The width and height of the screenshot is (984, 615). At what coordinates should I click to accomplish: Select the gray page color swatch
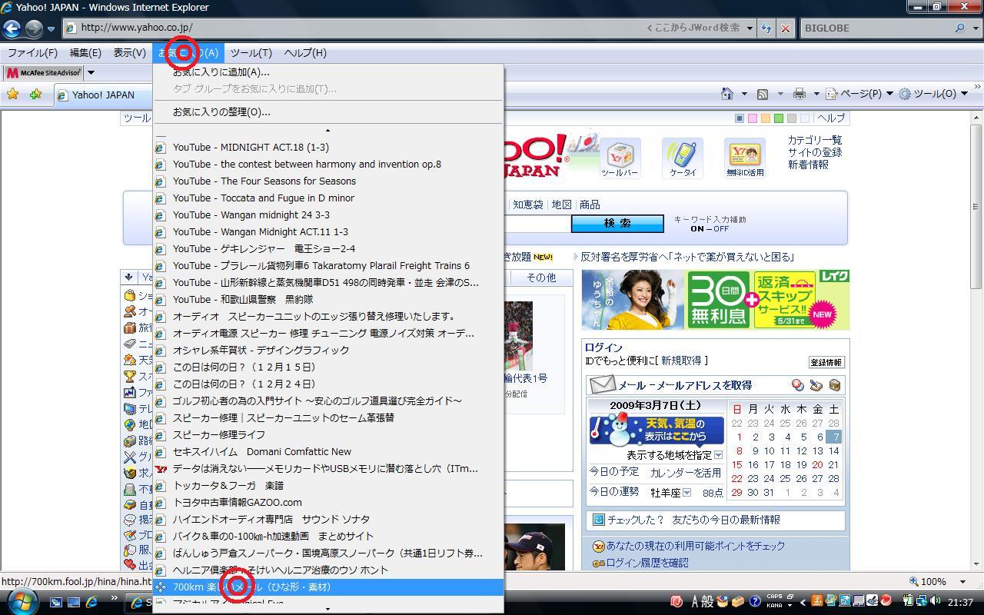click(792, 118)
